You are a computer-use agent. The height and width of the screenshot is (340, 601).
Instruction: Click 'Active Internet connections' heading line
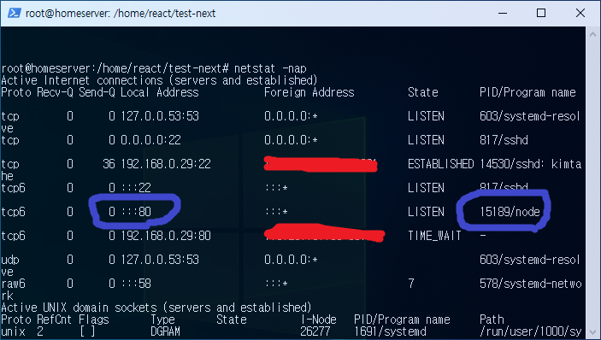(x=160, y=80)
